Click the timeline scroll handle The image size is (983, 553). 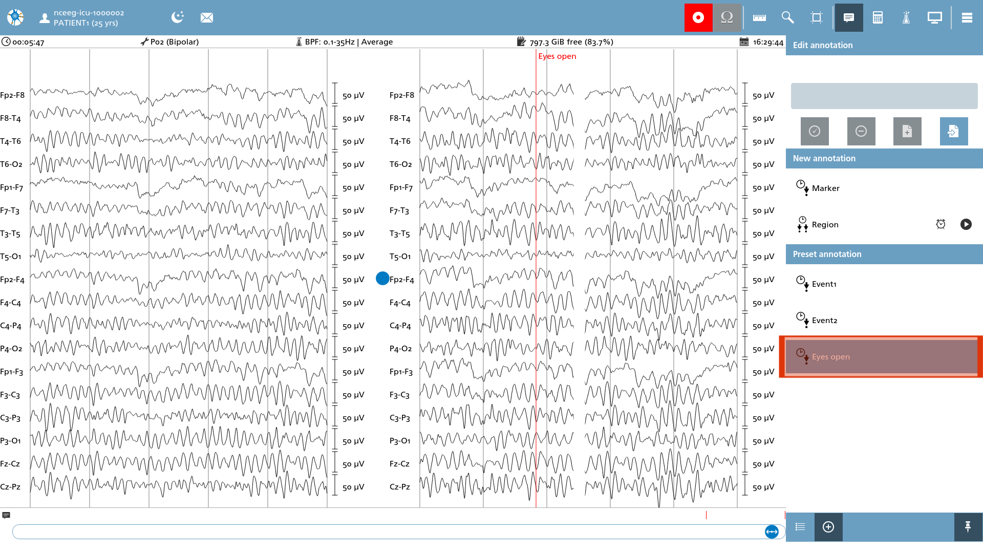tap(772, 532)
